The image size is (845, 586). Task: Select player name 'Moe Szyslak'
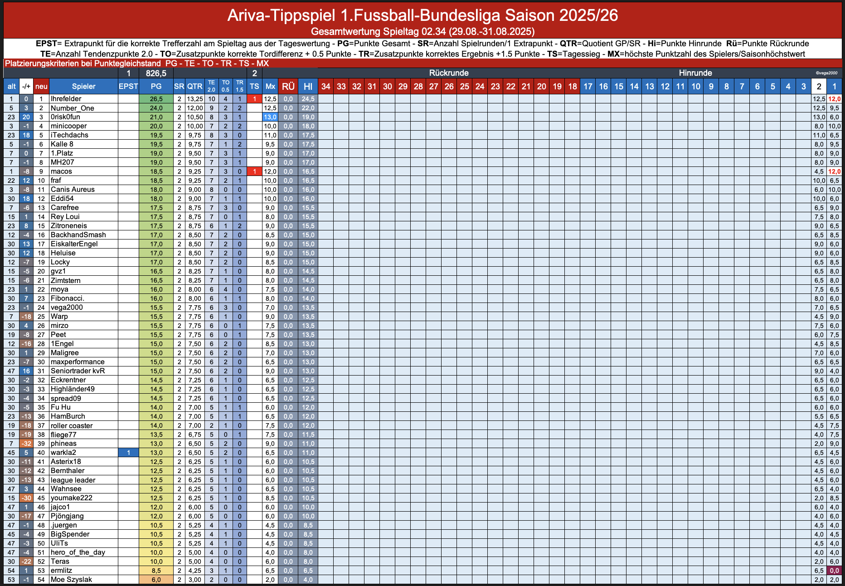(x=71, y=580)
